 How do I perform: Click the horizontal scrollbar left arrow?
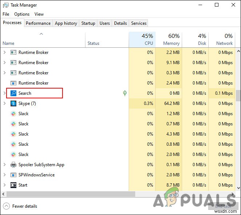tap(3, 194)
